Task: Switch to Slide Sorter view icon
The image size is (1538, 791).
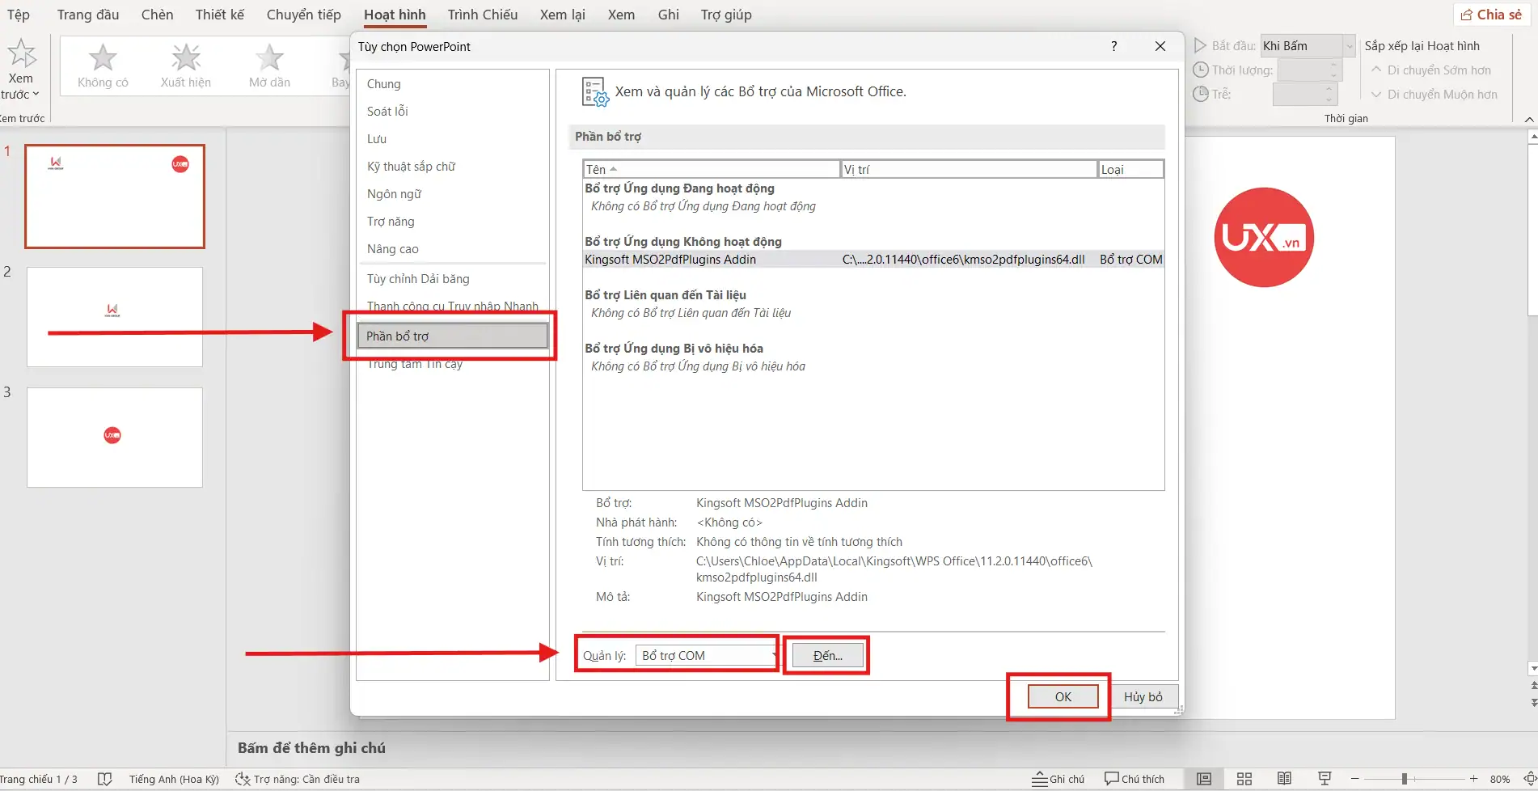Action: coord(1244,778)
